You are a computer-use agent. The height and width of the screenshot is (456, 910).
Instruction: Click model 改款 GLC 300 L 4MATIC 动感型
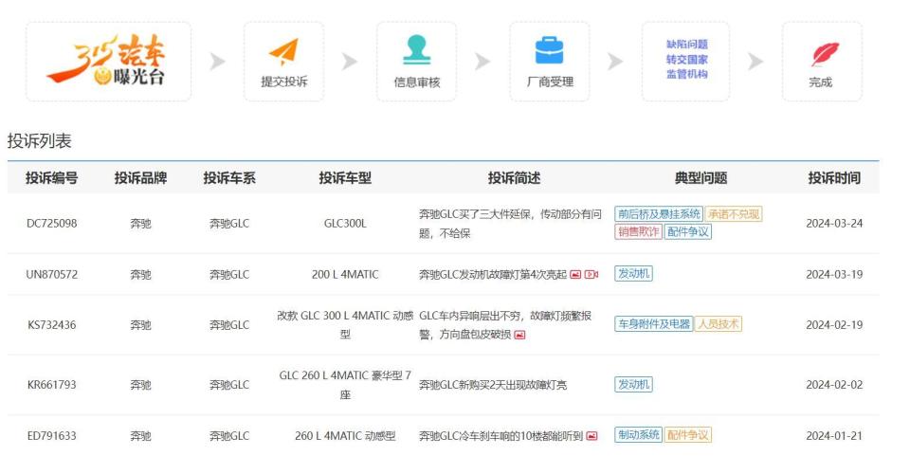pyautogui.click(x=345, y=325)
